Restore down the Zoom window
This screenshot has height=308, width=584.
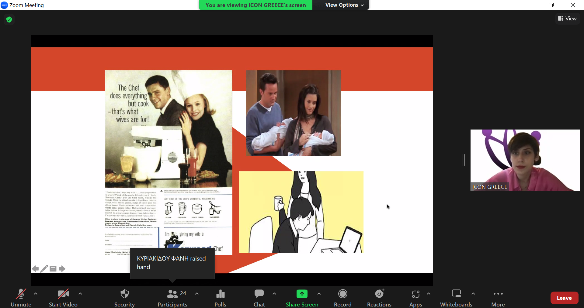coord(551,5)
